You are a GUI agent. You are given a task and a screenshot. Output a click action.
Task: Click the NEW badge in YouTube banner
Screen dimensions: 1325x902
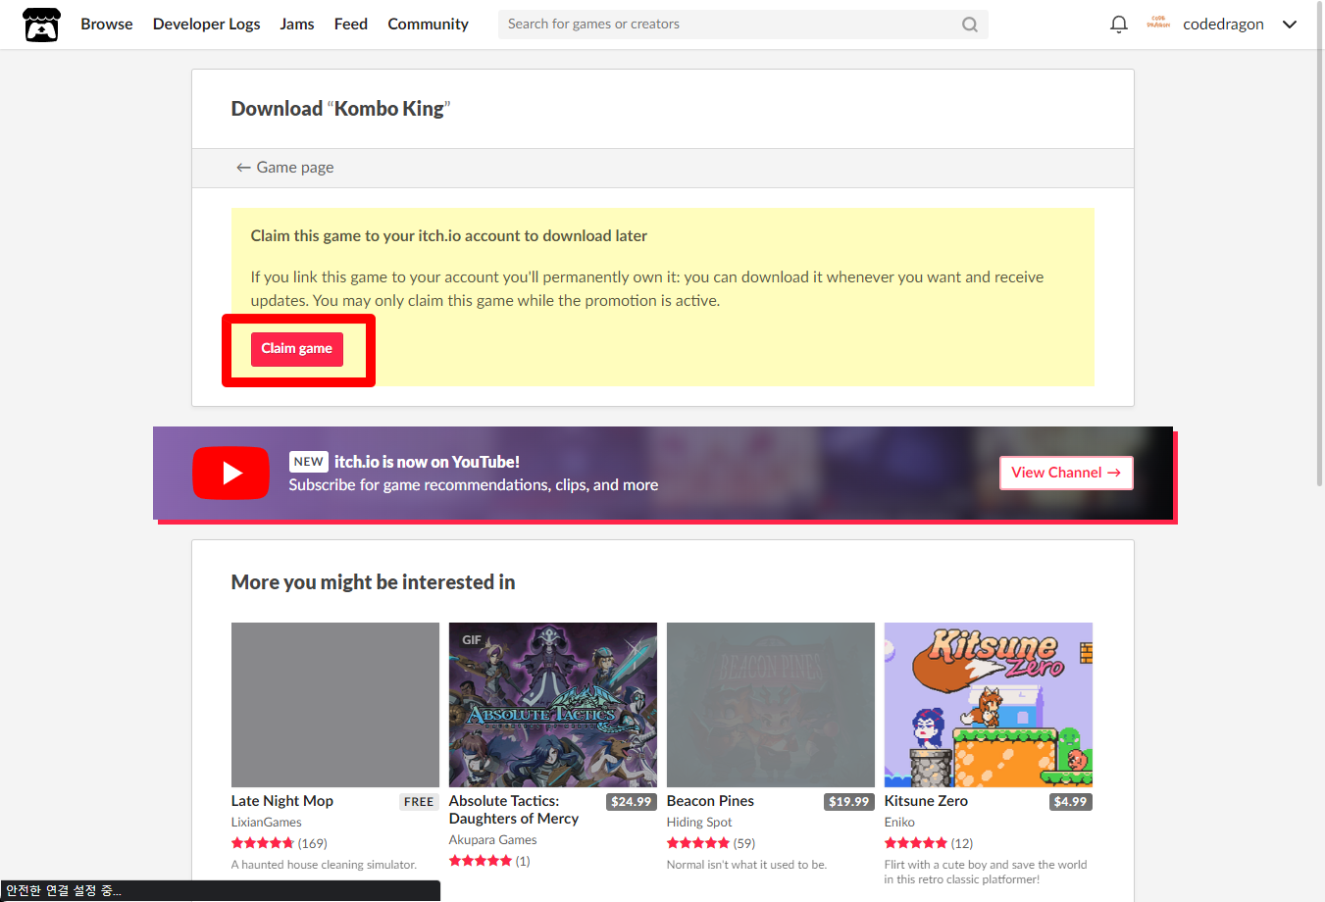(x=309, y=462)
